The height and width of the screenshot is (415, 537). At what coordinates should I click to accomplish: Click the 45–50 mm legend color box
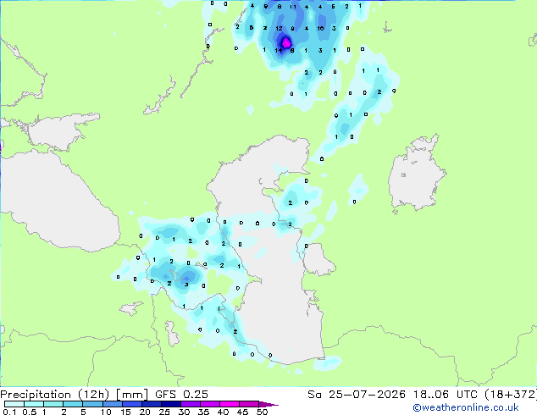(249, 404)
